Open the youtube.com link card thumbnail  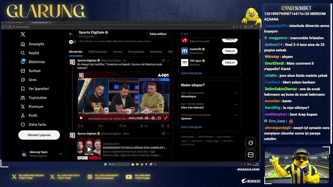pyautogui.click(x=89, y=149)
